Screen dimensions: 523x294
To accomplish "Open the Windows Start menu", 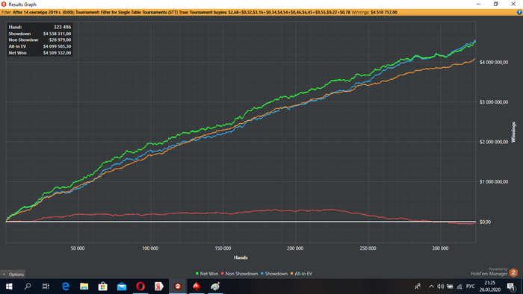I will tap(9, 287).
